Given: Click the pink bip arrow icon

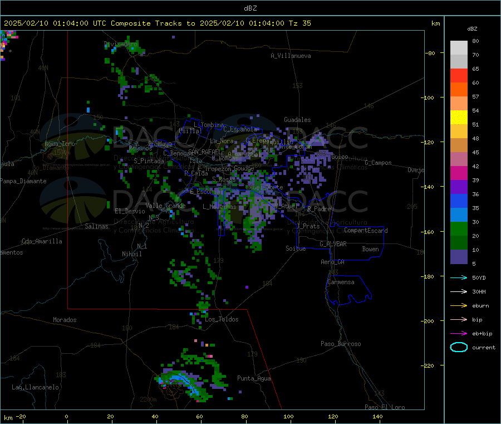Looking at the screenshot, I should point(459,319).
